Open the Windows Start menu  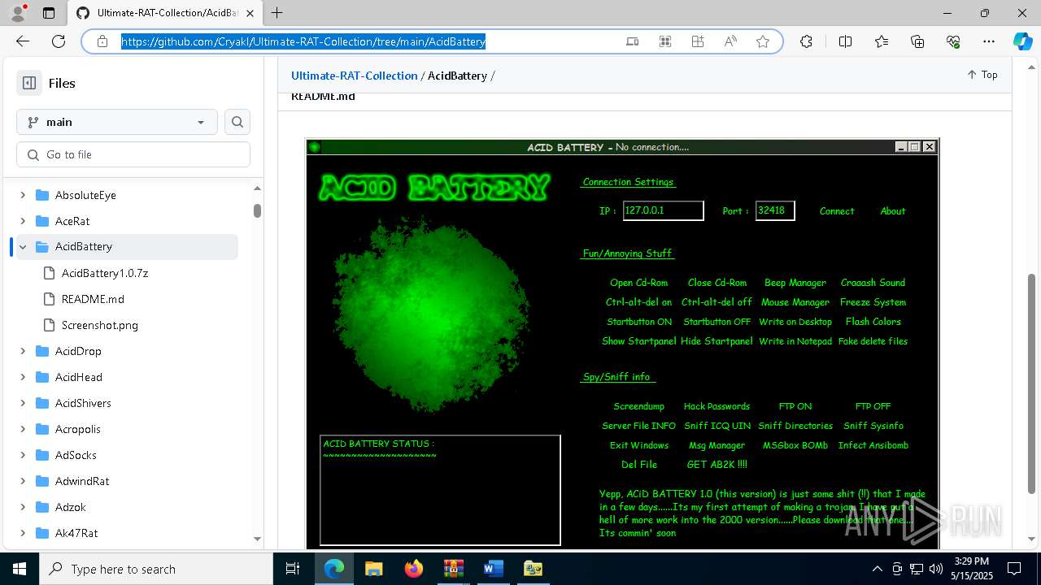[20, 569]
